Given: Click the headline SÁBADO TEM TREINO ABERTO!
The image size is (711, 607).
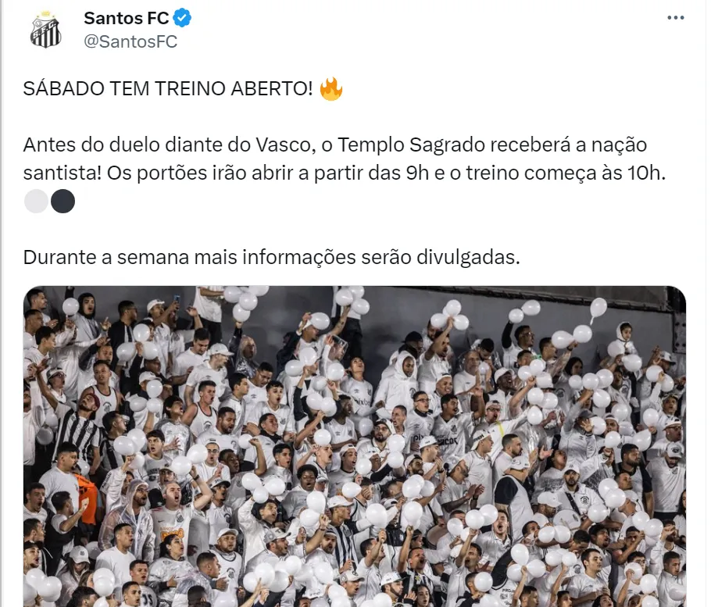Looking at the screenshot, I should click(x=168, y=88).
